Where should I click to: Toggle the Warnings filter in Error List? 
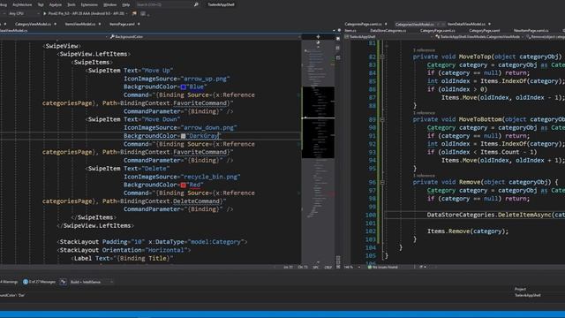click(9, 282)
